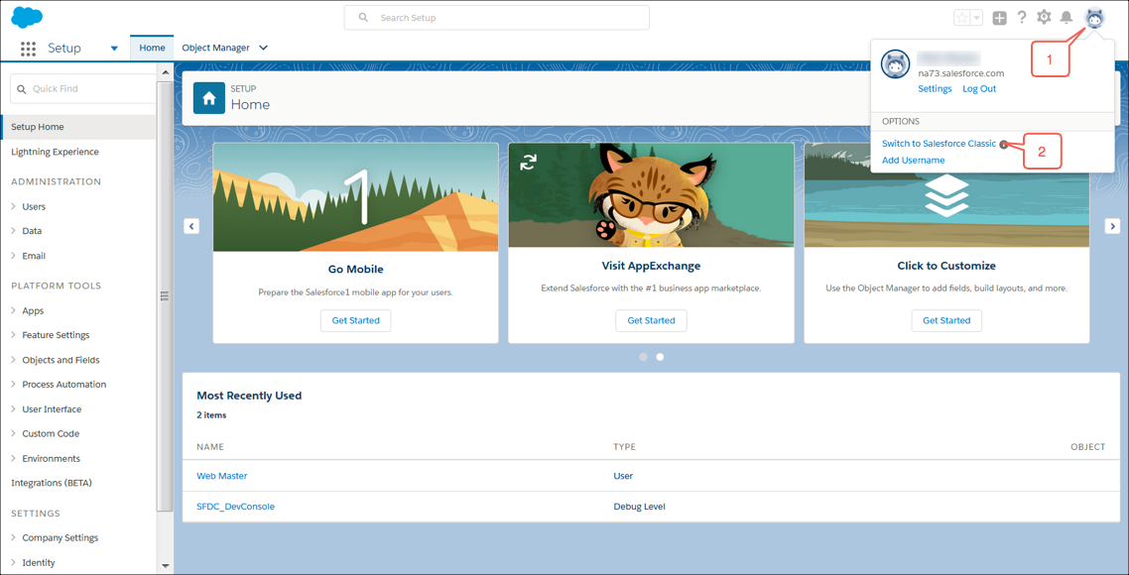Open the Setup app dropdown arrow
Viewport: 1129px width, 575px height.
[114, 49]
